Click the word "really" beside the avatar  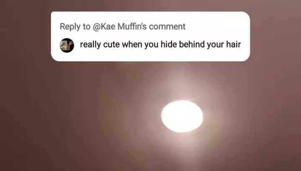point(90,44)
